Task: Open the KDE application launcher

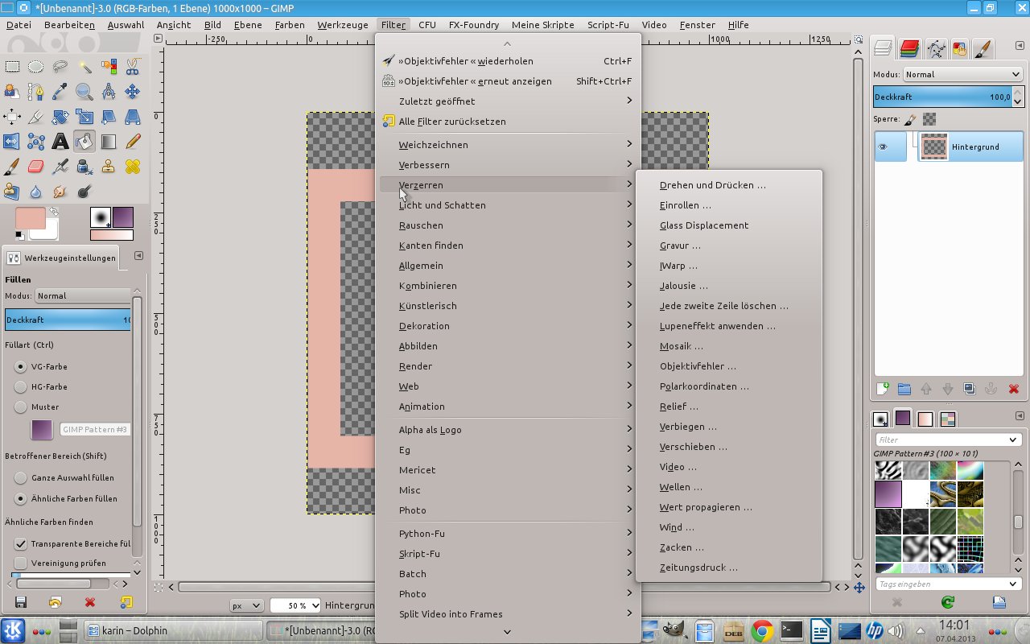Action: [x=13, y=630]
